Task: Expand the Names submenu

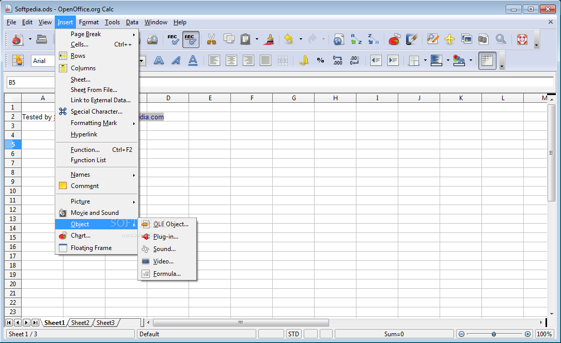Action: coord(97,175)
